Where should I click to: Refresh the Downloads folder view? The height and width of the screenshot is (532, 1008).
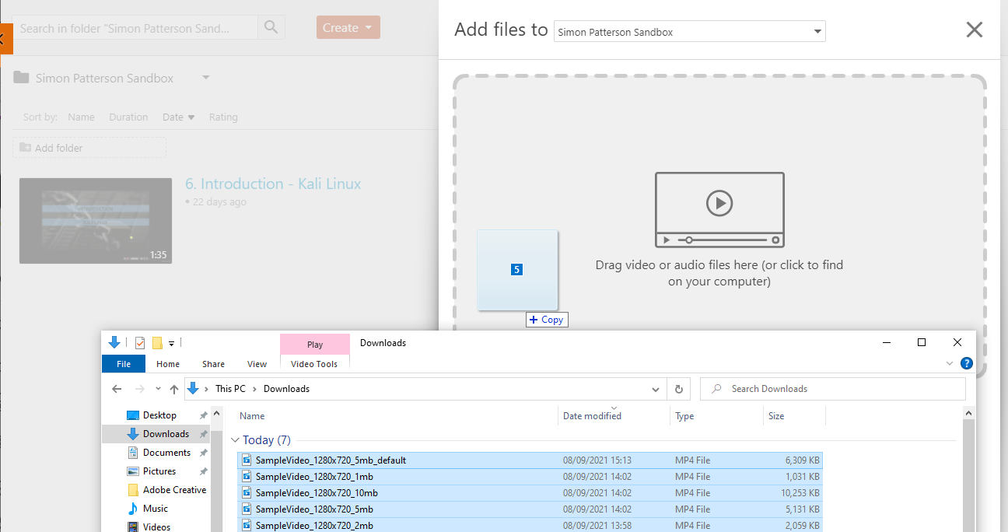tap(679, 389)
